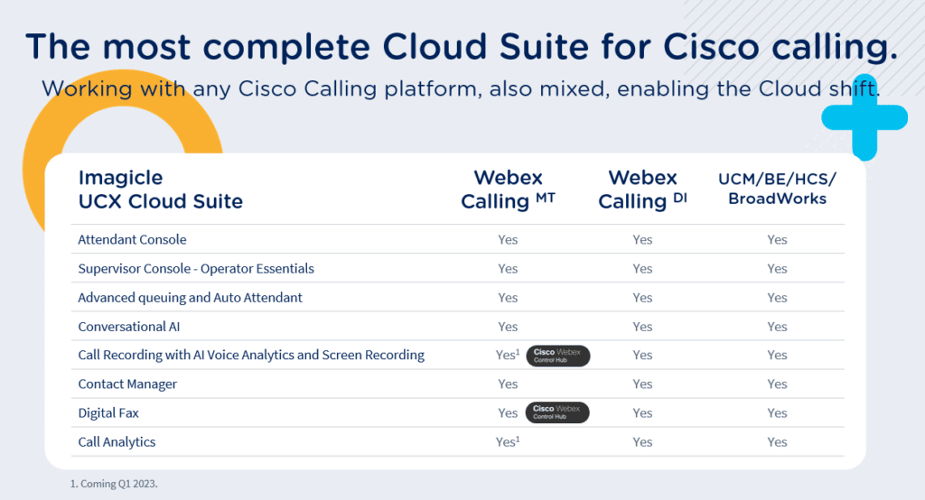The width and height of the screenshot is (925, 500).
Task: Click the Coming Q1 2023 footnote
Action: (x=113, y=484)
